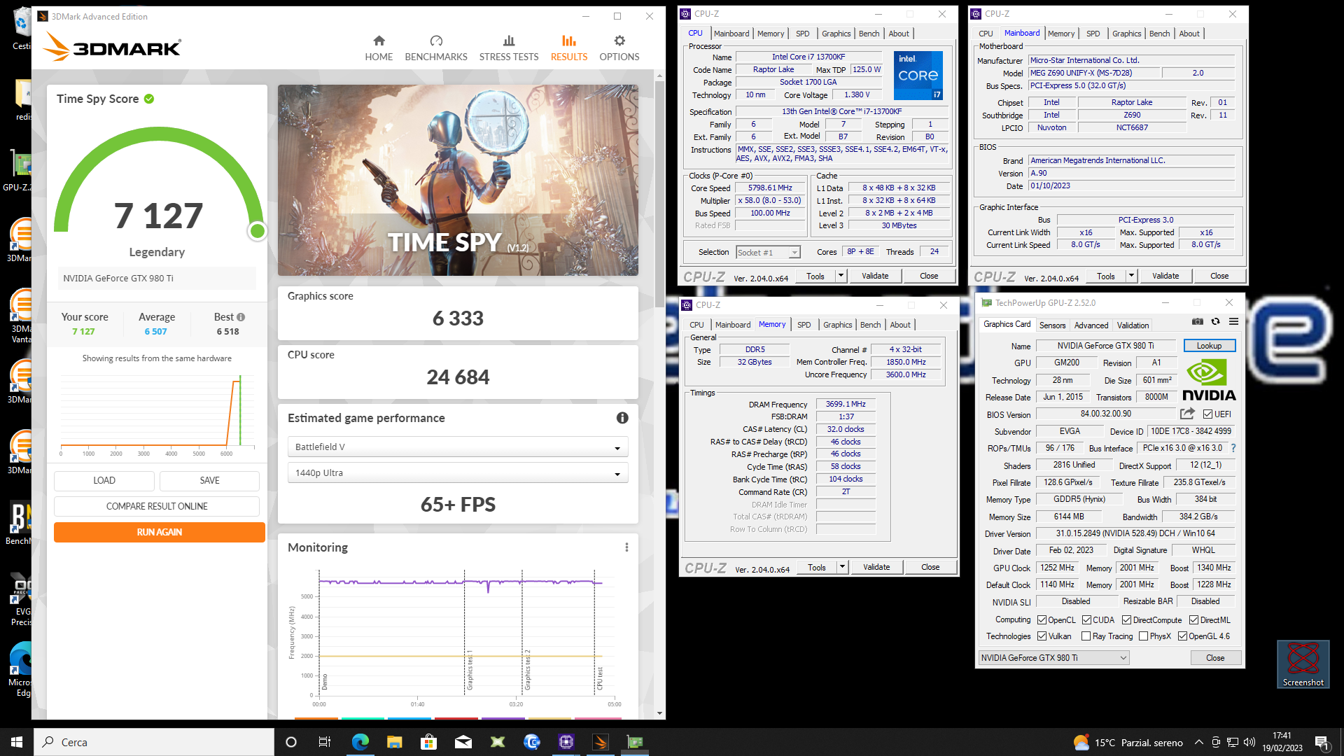Click the Bus Interface question mark in GPU-Z

coord(1233,448)
